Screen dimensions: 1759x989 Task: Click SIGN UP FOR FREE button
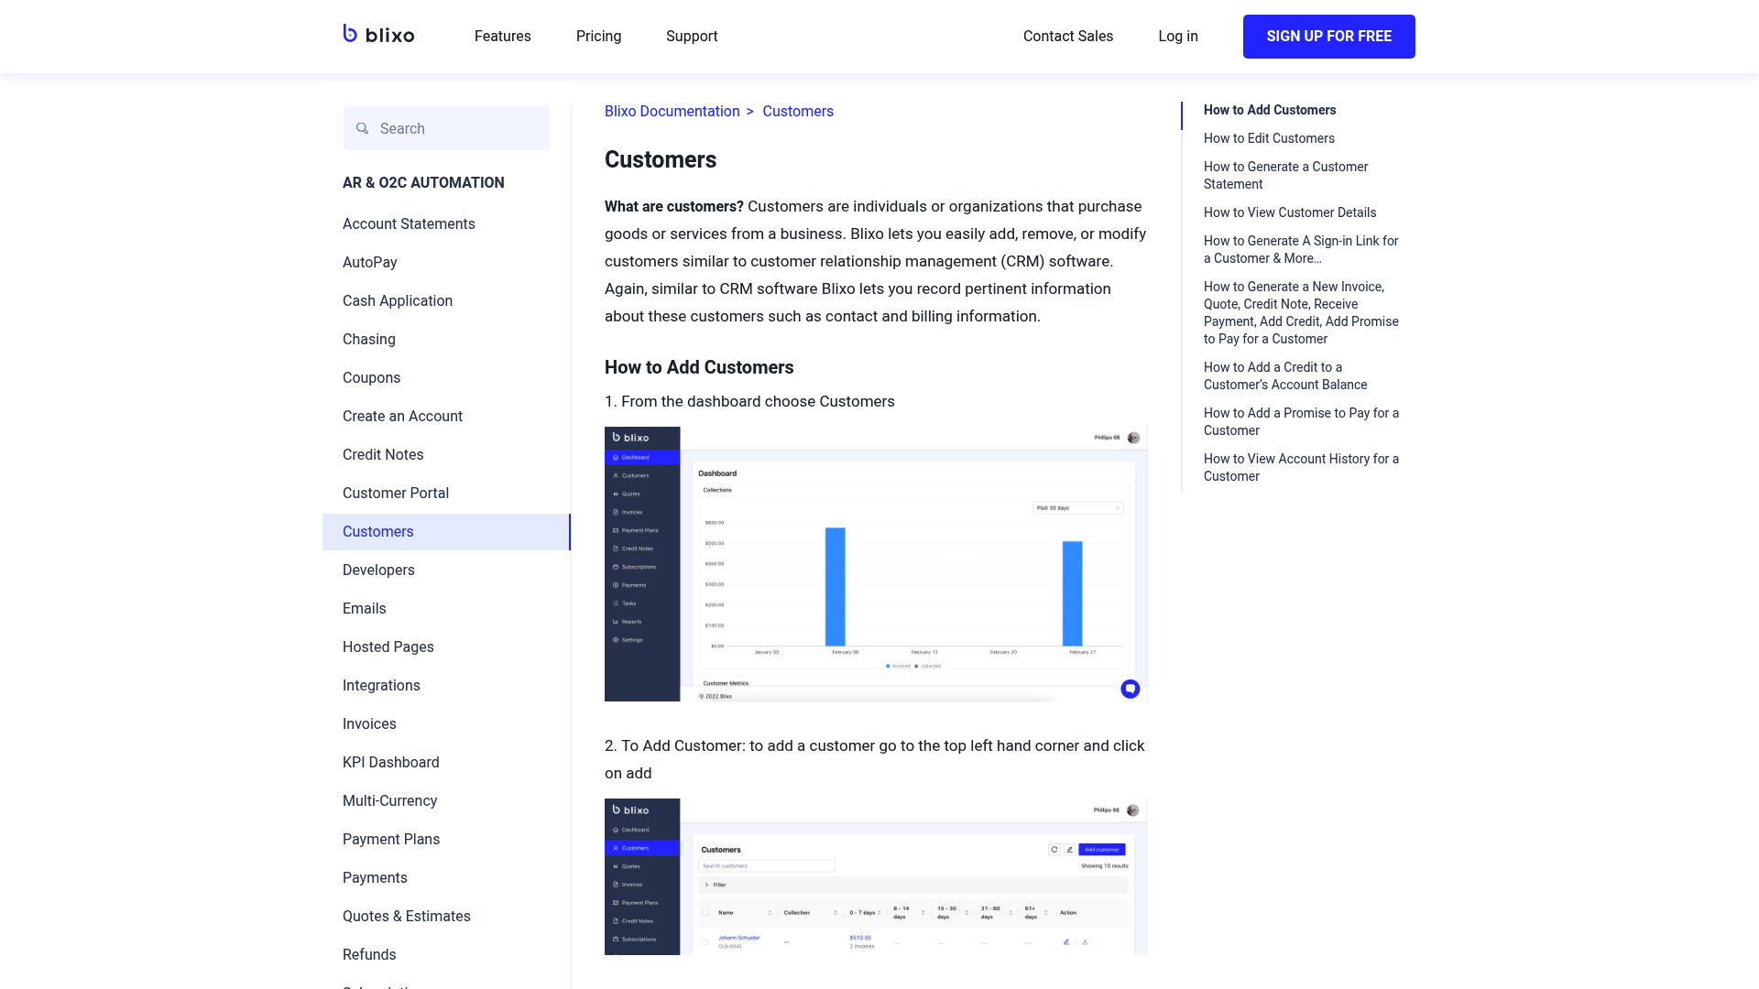[1329, 37]
